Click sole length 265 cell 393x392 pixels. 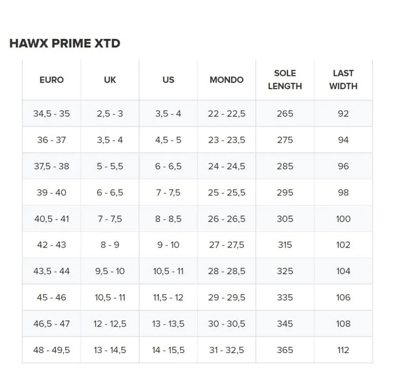[x=285, y=114]
